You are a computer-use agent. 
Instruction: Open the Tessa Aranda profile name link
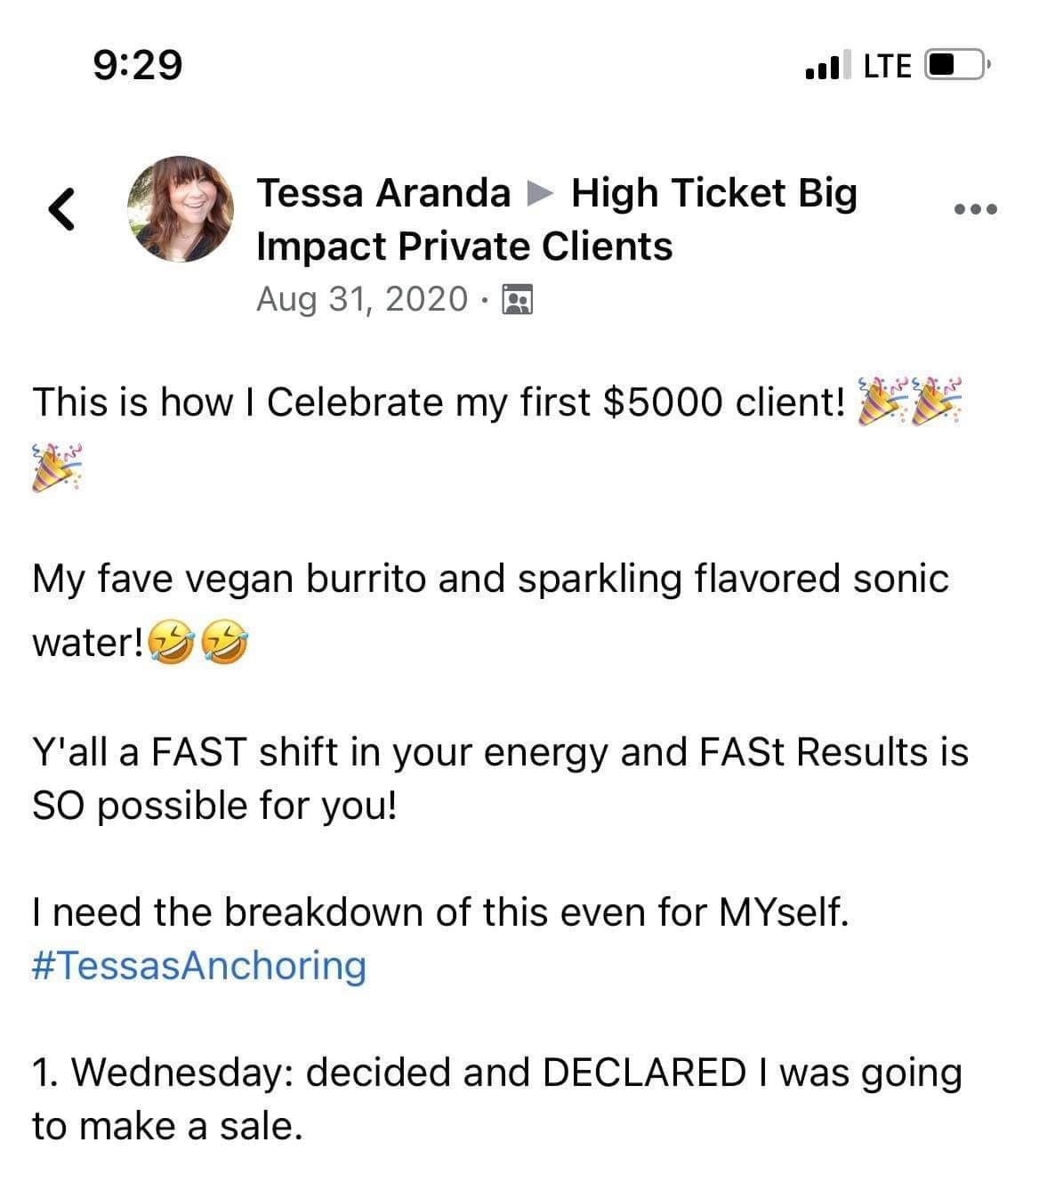coord(383,192)
